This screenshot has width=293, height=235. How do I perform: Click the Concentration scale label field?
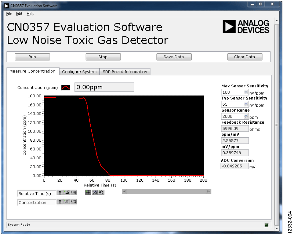pos(36,202)
